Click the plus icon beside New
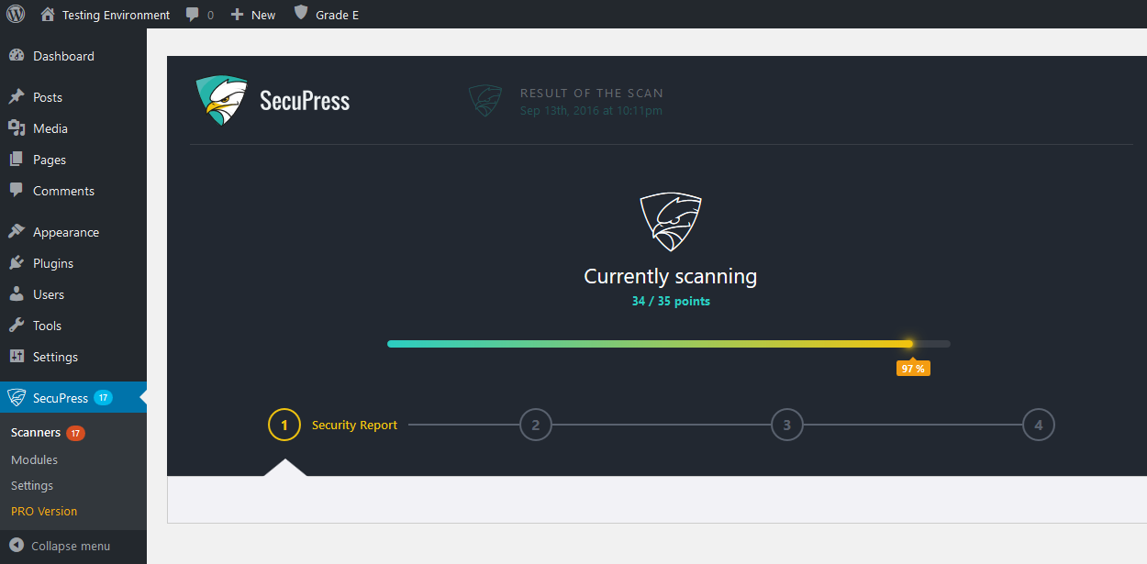Viewport: 1147px width, 564px height. pyautogui.click(x=237, y=15)
